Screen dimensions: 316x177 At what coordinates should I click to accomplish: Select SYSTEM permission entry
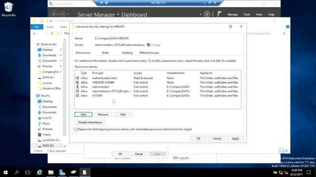pyautogui.click(x=158, y=96)
